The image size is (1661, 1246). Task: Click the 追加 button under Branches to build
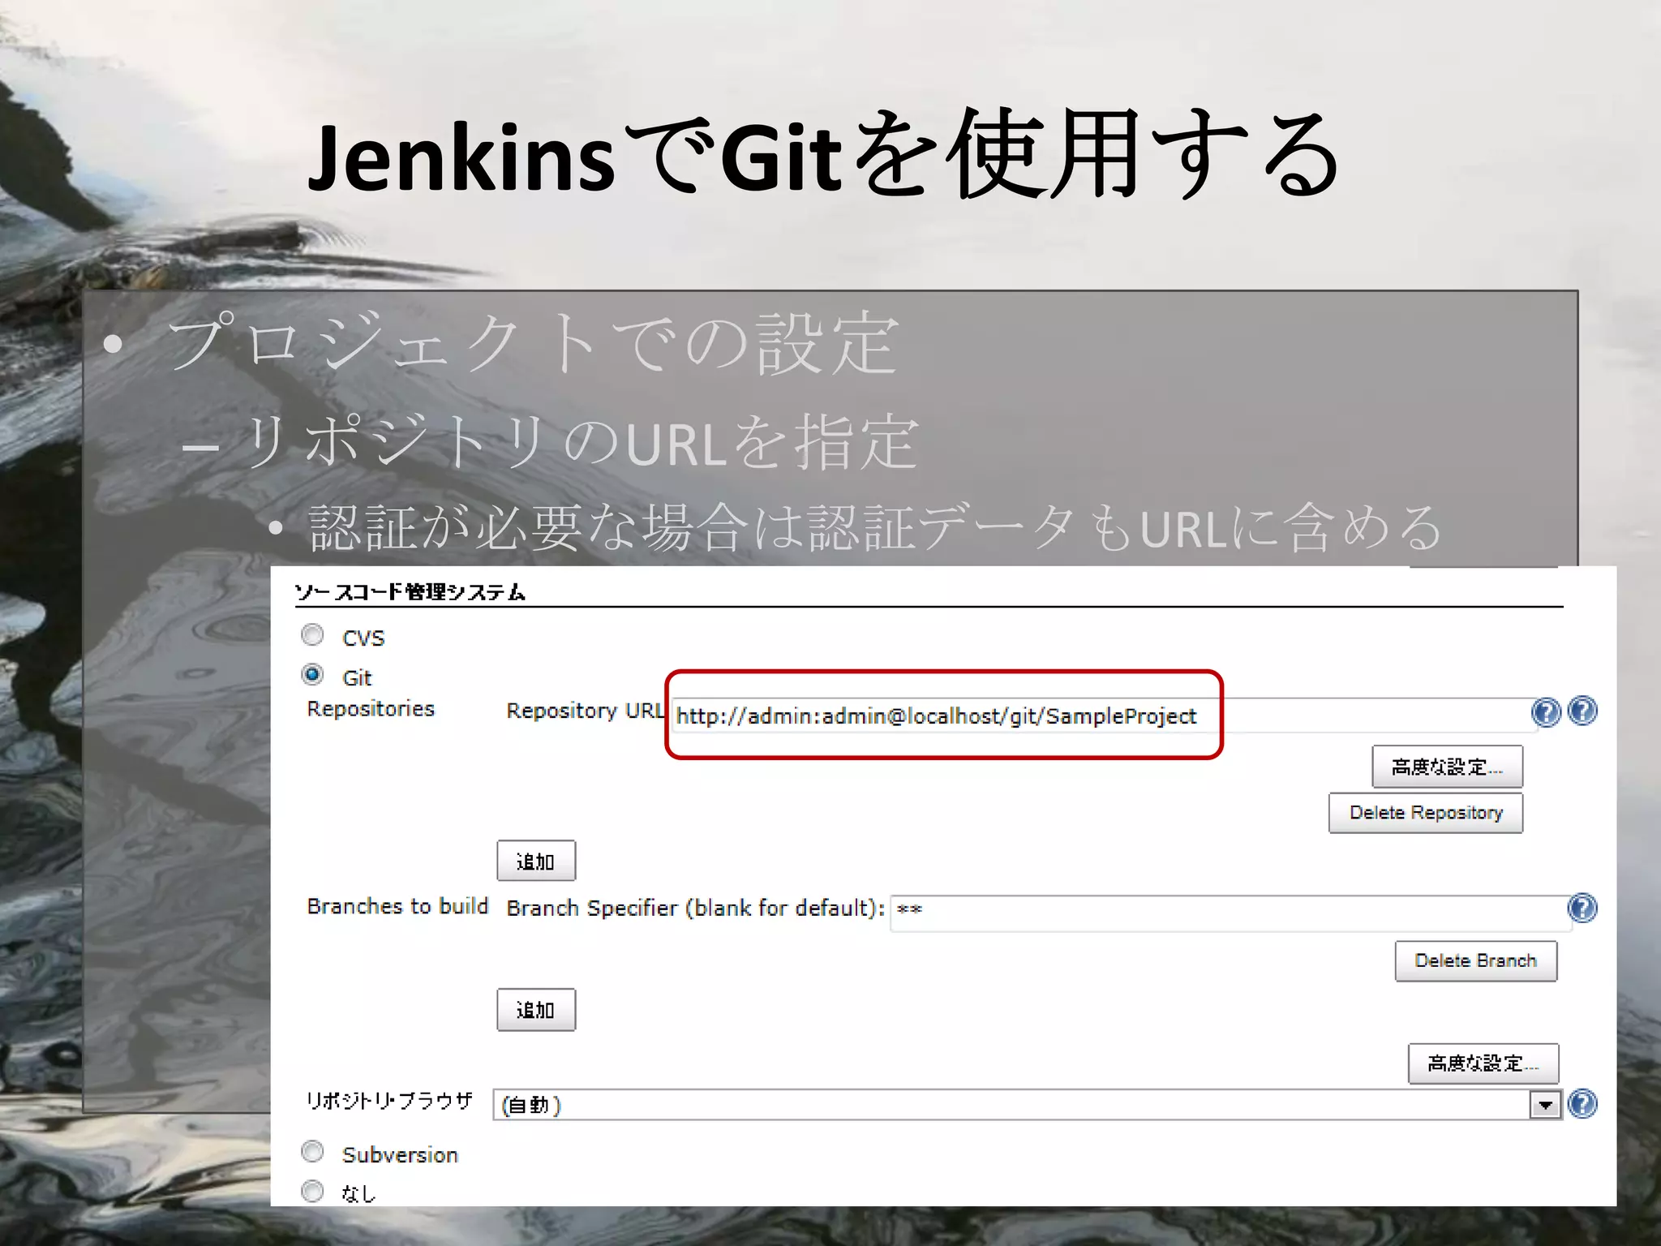(536, 1010)
